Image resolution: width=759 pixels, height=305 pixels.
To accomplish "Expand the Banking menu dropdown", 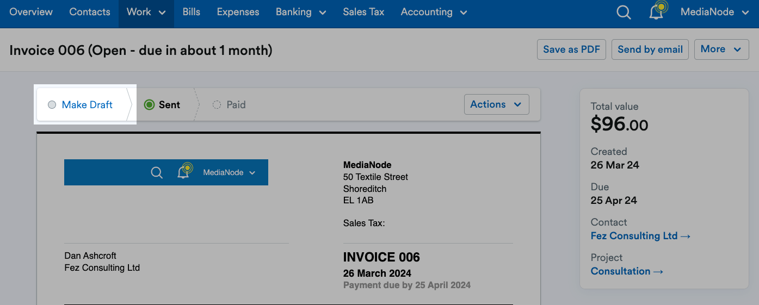I will (301, 12).
